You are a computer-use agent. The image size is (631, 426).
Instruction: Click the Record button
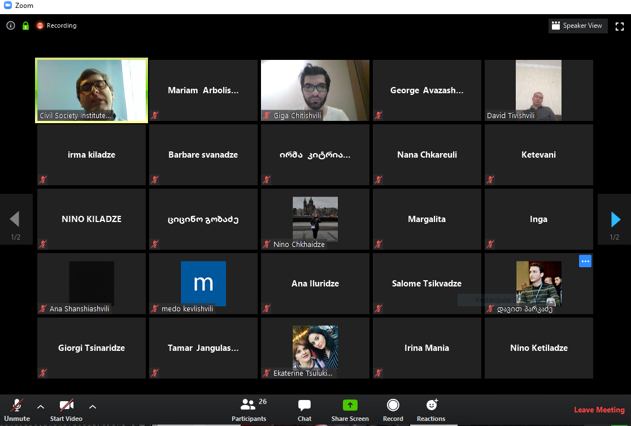point(393,410)
